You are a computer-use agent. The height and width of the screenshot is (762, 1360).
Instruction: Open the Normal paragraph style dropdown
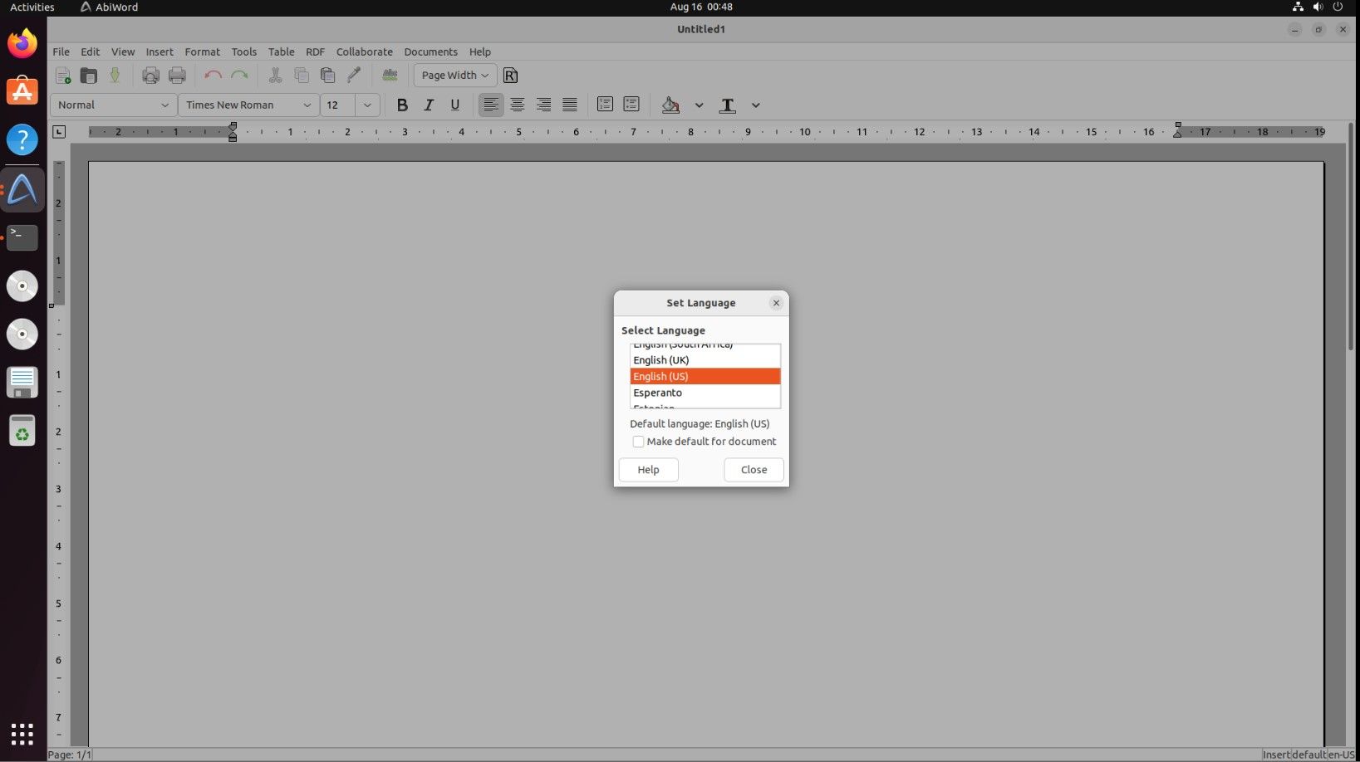(113, 105)
